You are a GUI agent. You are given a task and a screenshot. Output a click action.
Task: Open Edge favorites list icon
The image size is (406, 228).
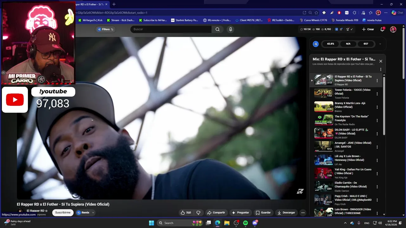[x=370, y=13]
